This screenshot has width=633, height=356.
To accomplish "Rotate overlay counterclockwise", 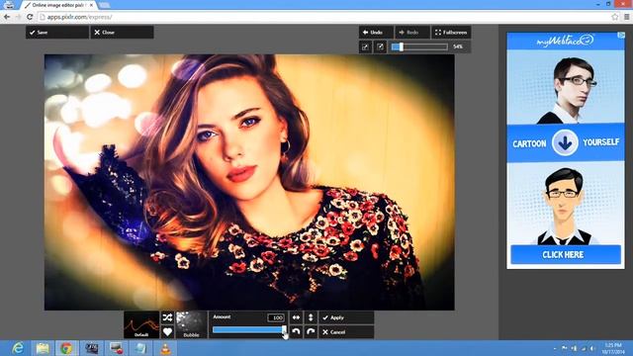I will point(296,332).
